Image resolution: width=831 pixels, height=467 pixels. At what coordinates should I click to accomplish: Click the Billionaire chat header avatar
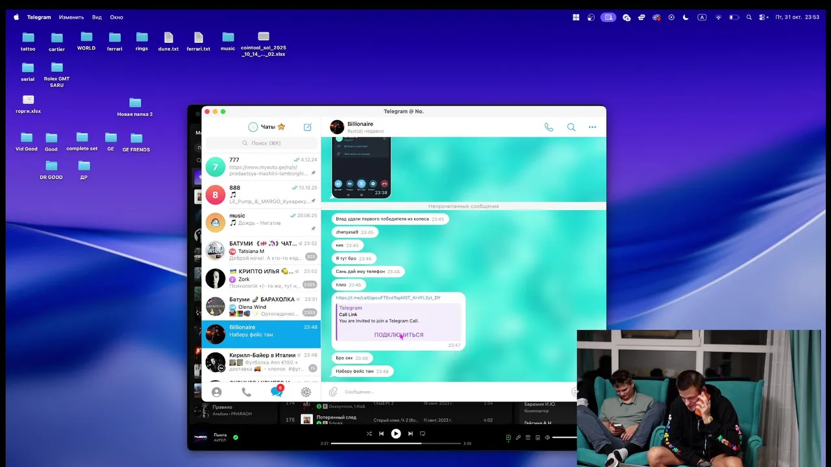pyautogui.click(x=337, y=127)
